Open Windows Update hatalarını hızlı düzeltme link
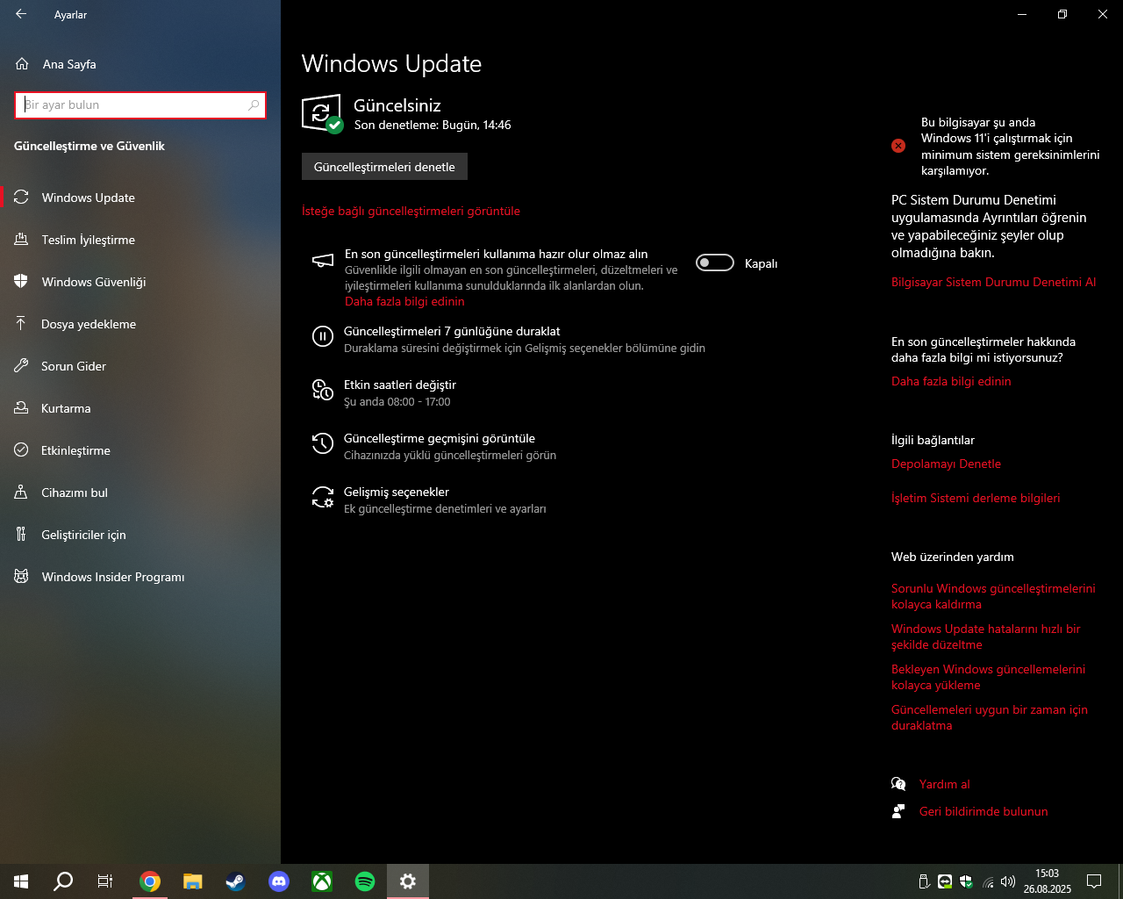Viewport: 1123px width, 899px height. click(x=986, y=636)
